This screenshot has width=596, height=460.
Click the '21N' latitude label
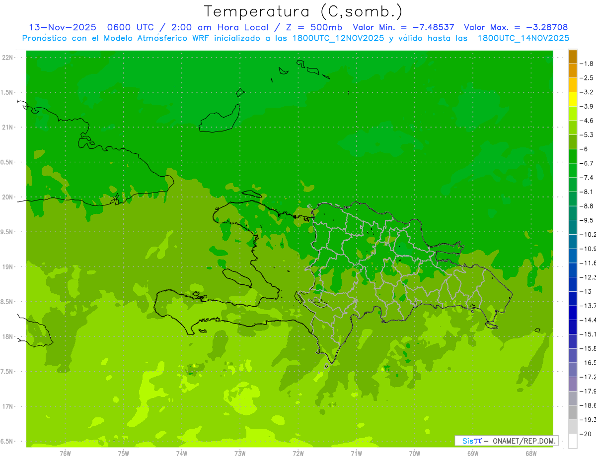coord(8,127)
